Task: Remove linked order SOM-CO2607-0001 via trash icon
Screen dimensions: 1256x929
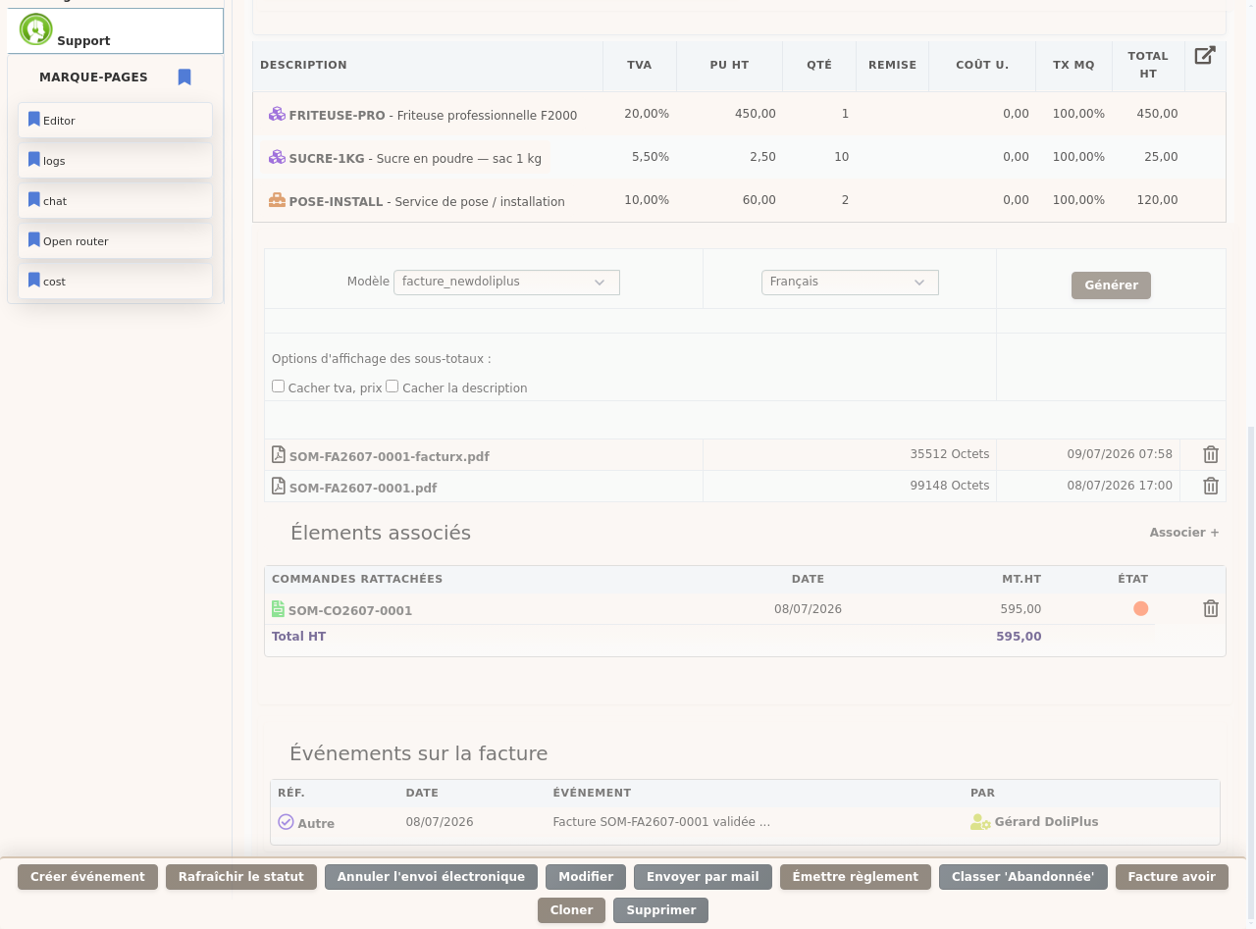Action: 1211,609
